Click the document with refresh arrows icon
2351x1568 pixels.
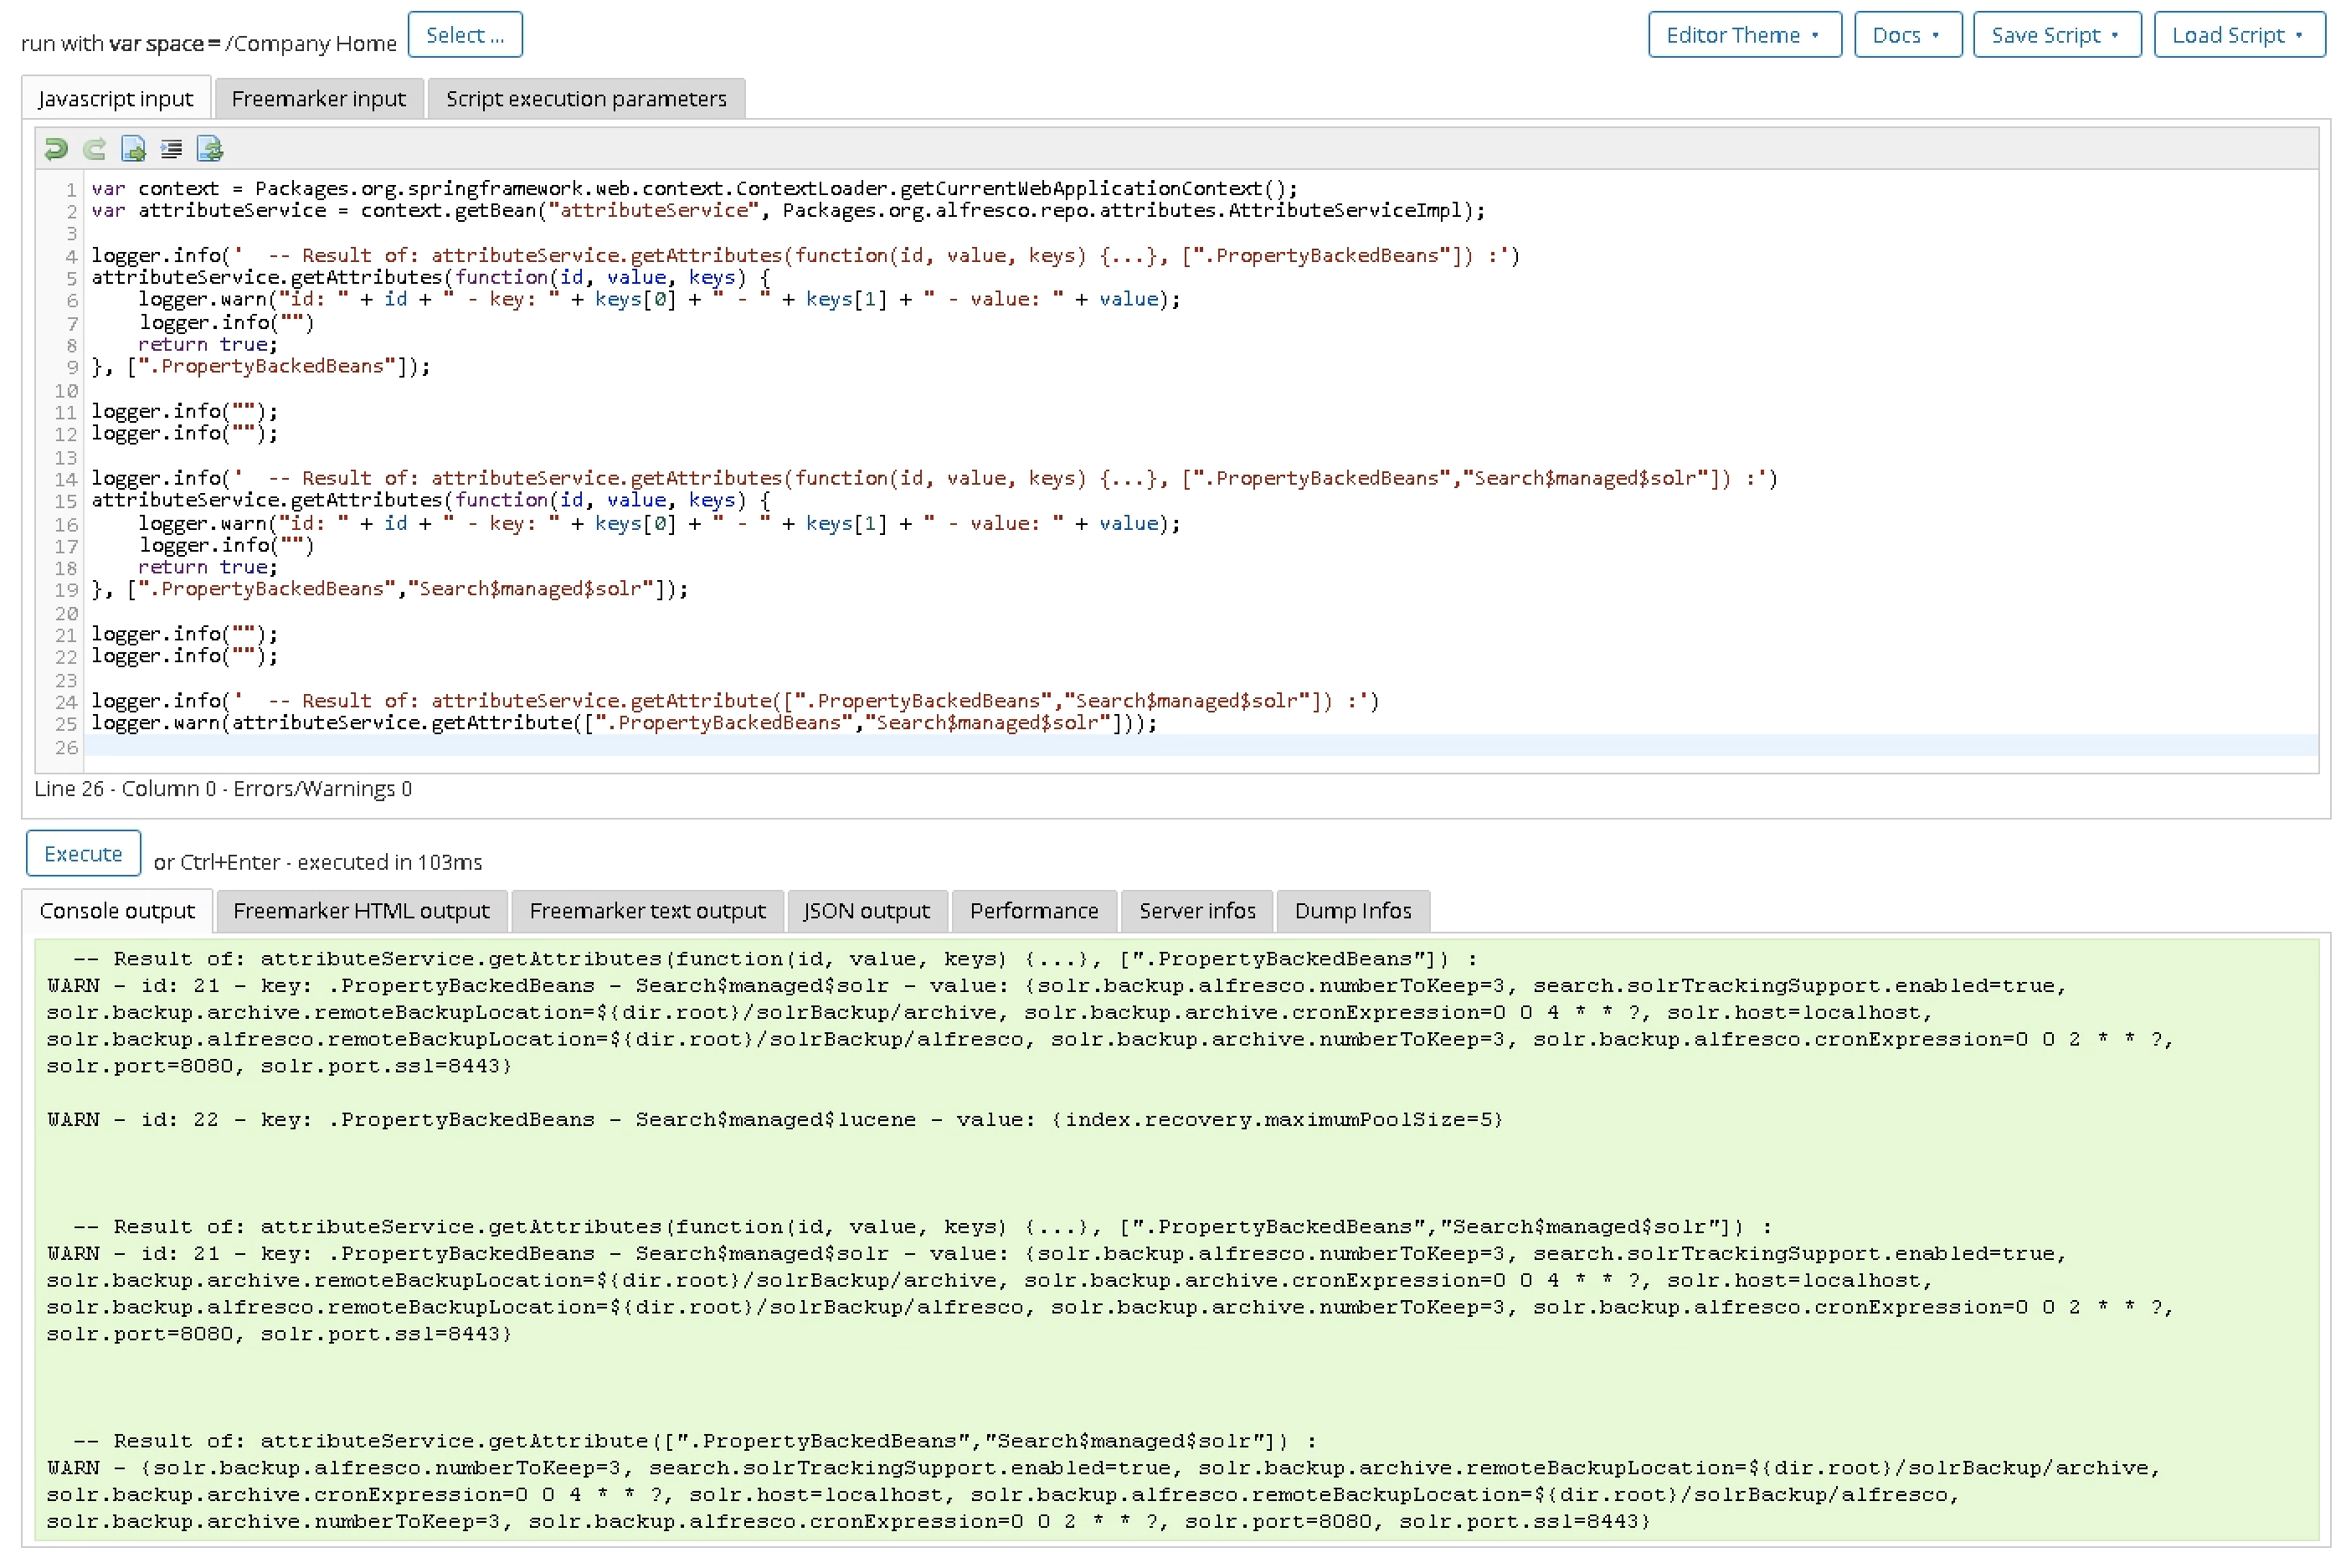[210, 149]
